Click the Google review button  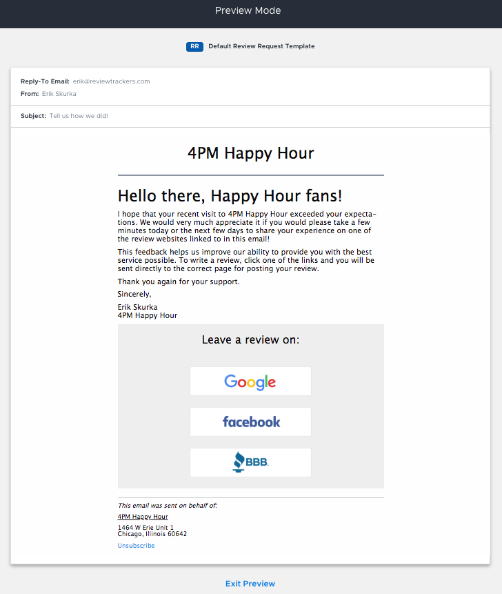[250, 381]
